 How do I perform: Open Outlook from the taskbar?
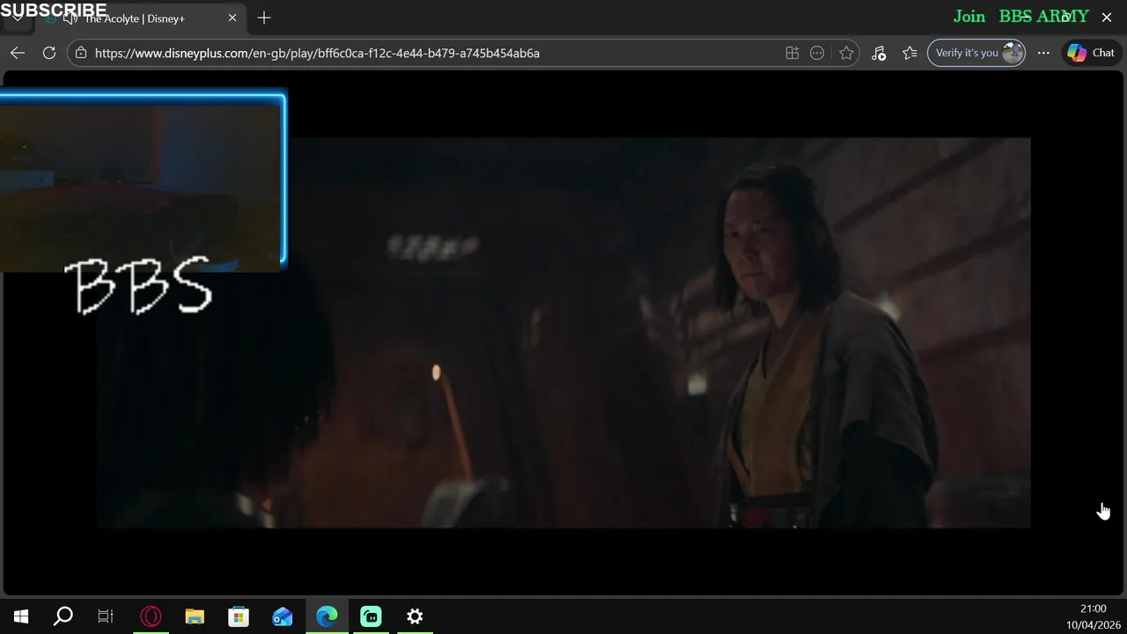click(283, 616)
